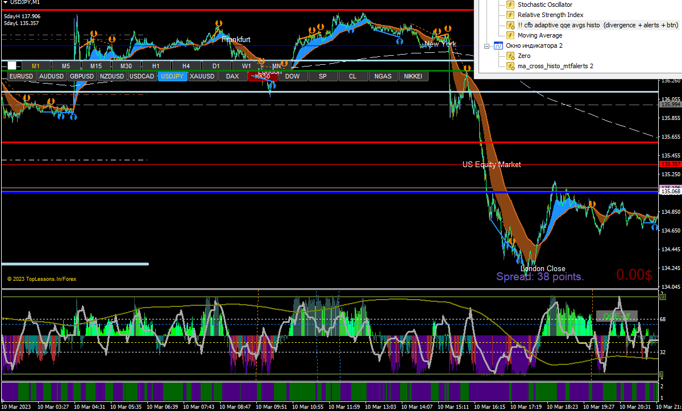Click the US Equity Market label
The width and height of the screenshot is (682, 411).
(x=492, y=164)
